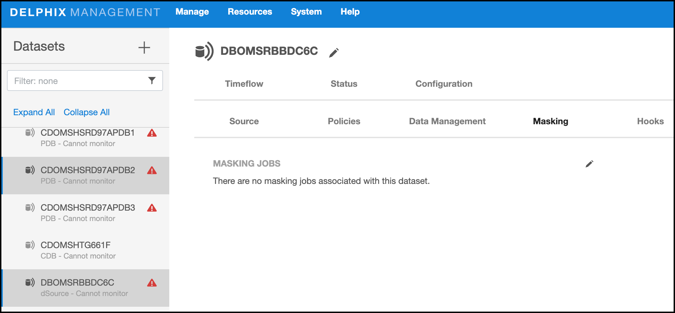Open the Manage menu
675x313 pixels.
pos(192,12)
